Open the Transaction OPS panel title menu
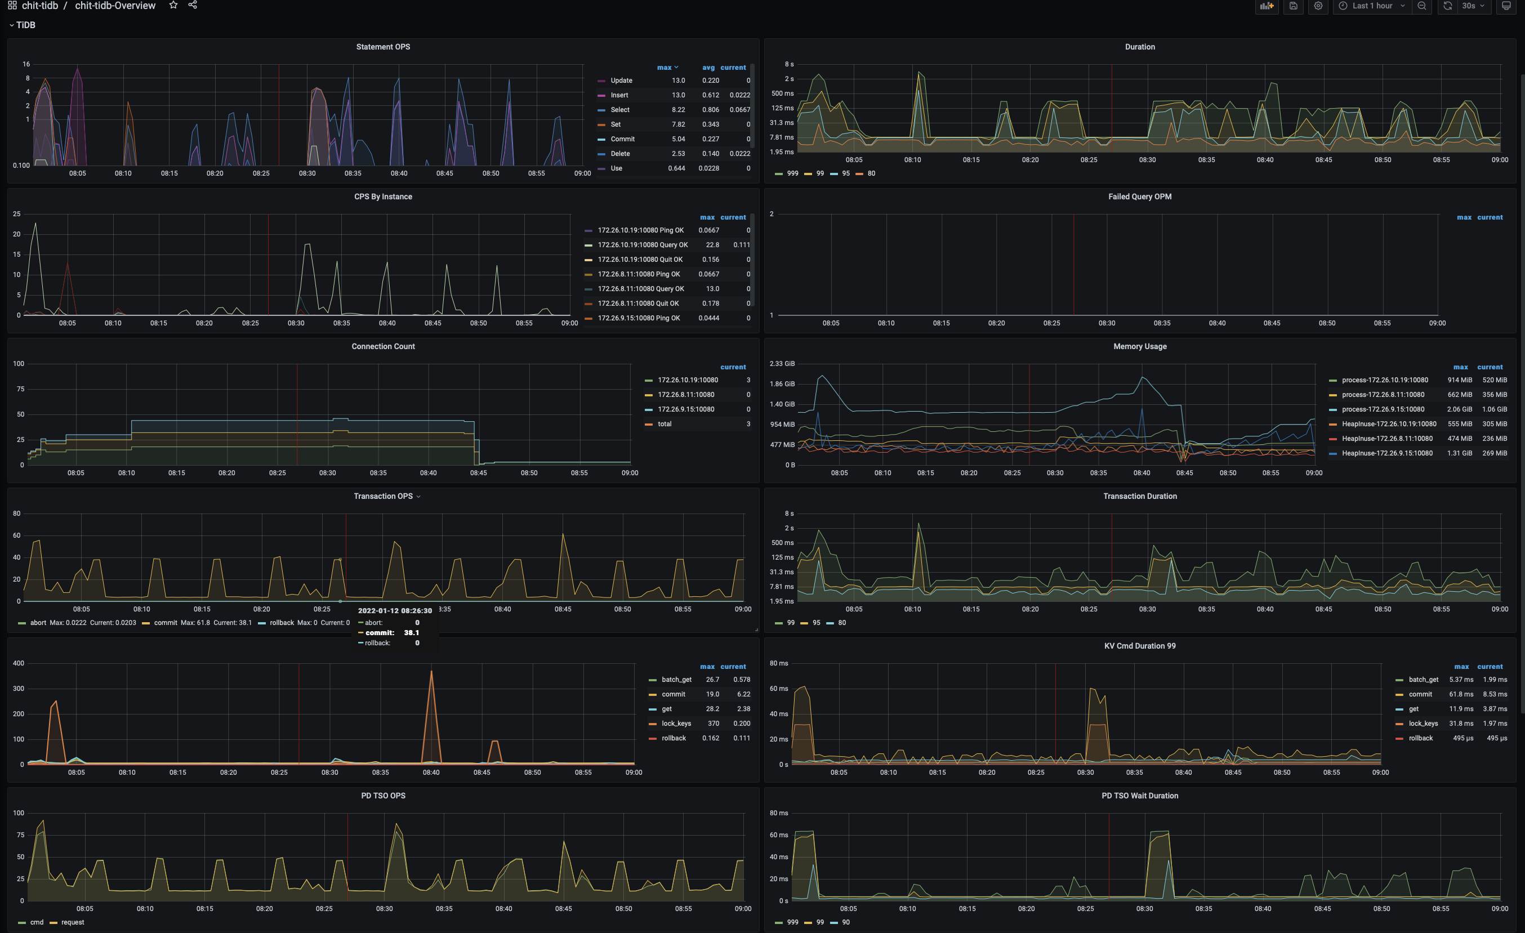Screen dimensions: 1525x933 [x=383, y=496]
